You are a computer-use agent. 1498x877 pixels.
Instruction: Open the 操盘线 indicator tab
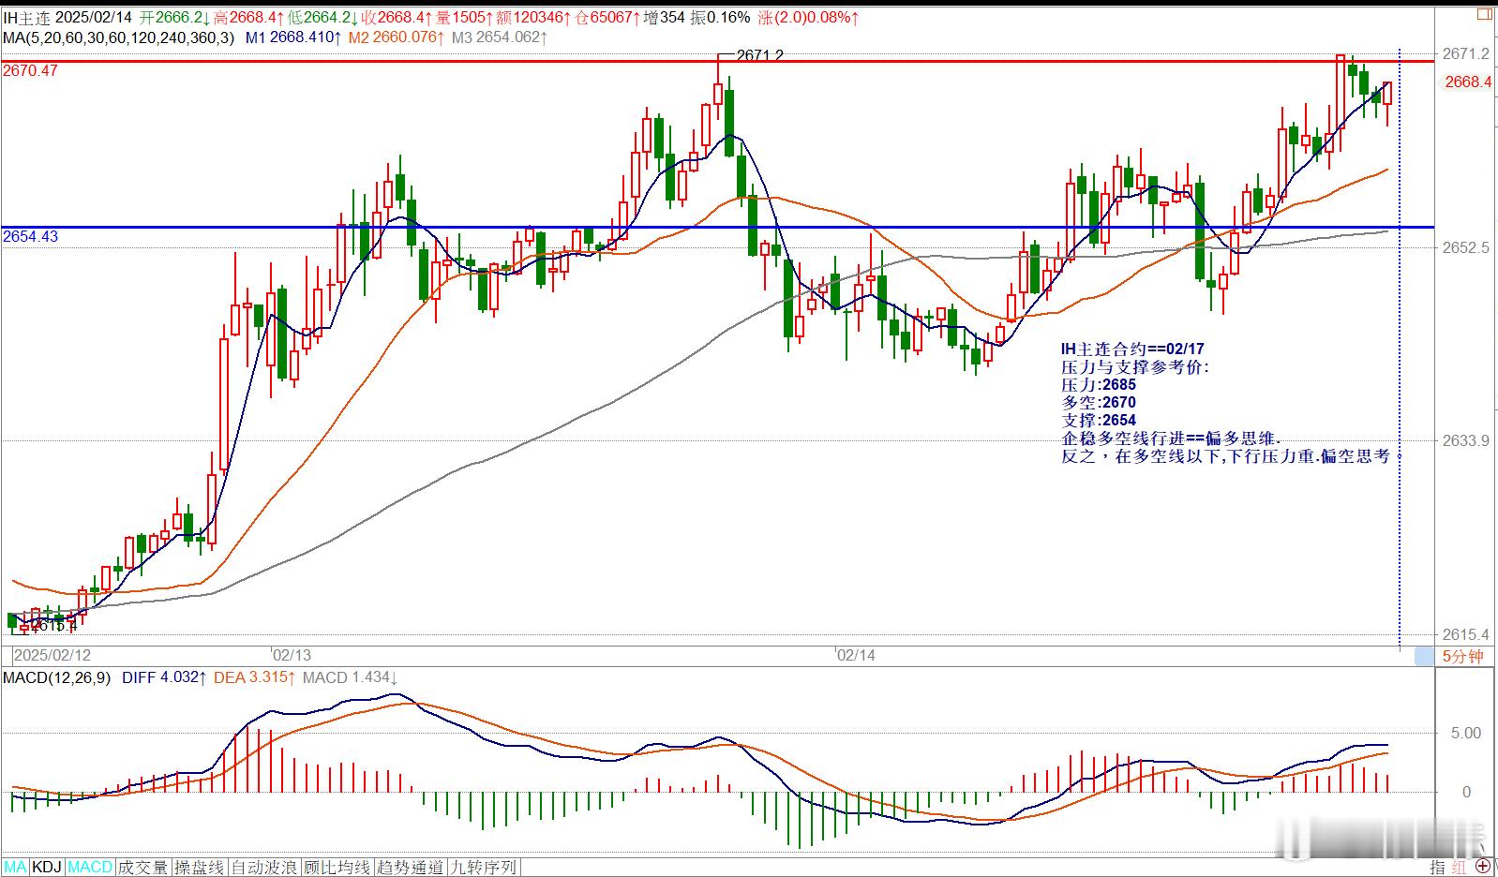[200, 868]
